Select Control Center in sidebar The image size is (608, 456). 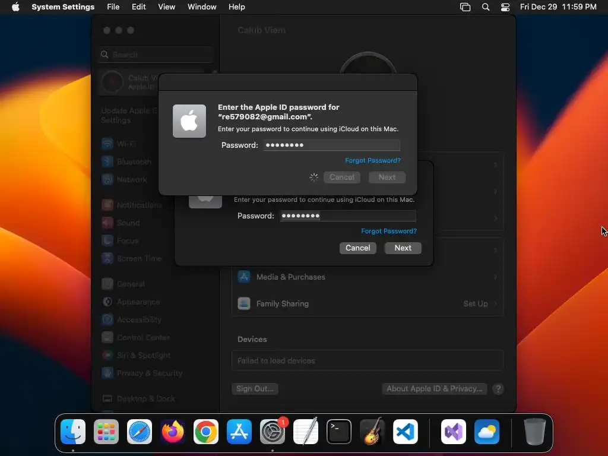click(x=136, y=338)
